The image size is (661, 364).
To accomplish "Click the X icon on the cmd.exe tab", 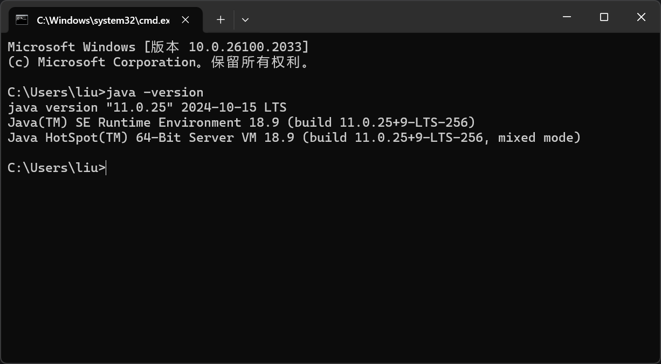I will (x=185, y=19).
